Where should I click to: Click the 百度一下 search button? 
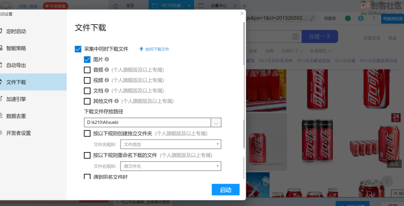tap(320, 37)
